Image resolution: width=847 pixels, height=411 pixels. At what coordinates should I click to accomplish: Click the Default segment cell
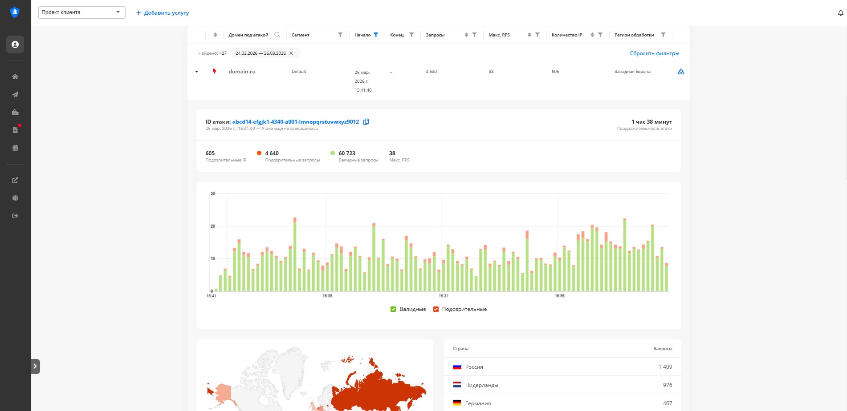coord(299,72)
